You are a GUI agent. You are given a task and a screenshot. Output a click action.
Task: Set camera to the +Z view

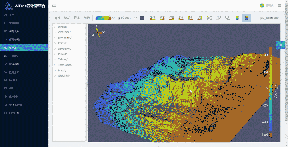(x=200, y=18)
